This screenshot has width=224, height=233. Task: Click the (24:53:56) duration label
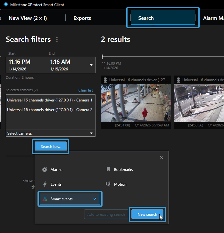(x=195, y=125)
